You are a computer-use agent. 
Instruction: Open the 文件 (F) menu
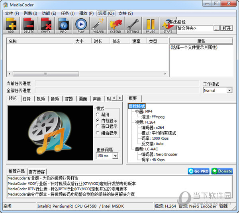[x=12, y=14]
